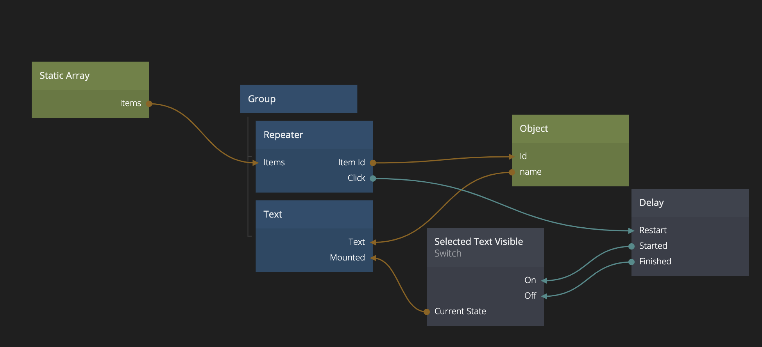Click the Items input on Repeater node
This screenshot has height=347, width=762.
click(x=274, y=163)
